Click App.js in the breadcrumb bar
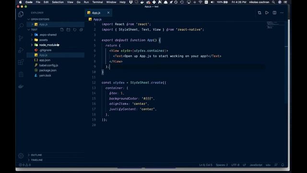 (x=97, y=19)
